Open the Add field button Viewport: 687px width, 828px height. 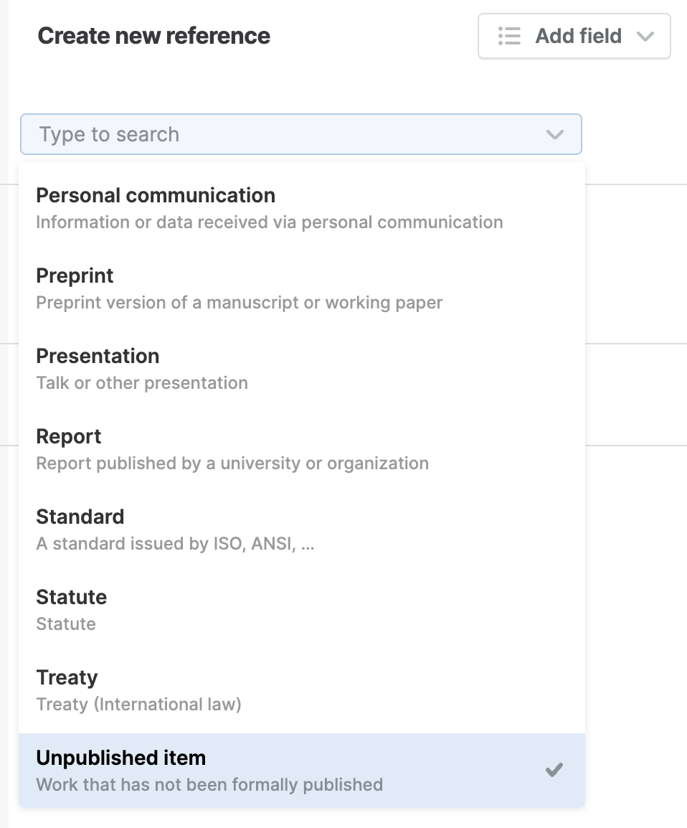pyautogui.click(x=578, y=36)
